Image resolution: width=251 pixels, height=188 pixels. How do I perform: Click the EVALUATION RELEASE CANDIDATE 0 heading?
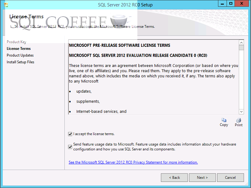(138, 55)
